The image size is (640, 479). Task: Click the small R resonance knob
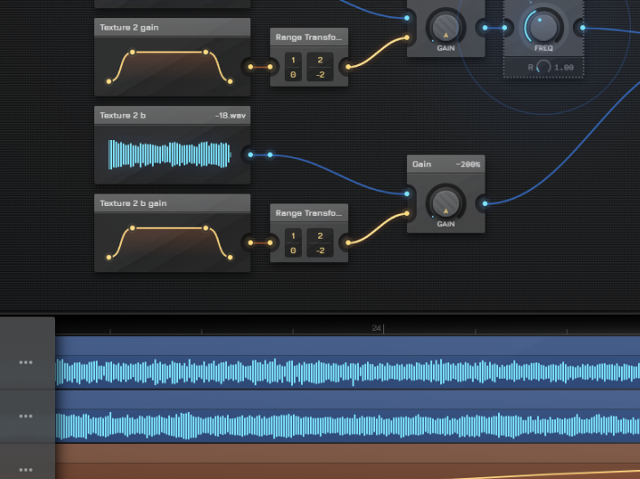pos(542,67)
